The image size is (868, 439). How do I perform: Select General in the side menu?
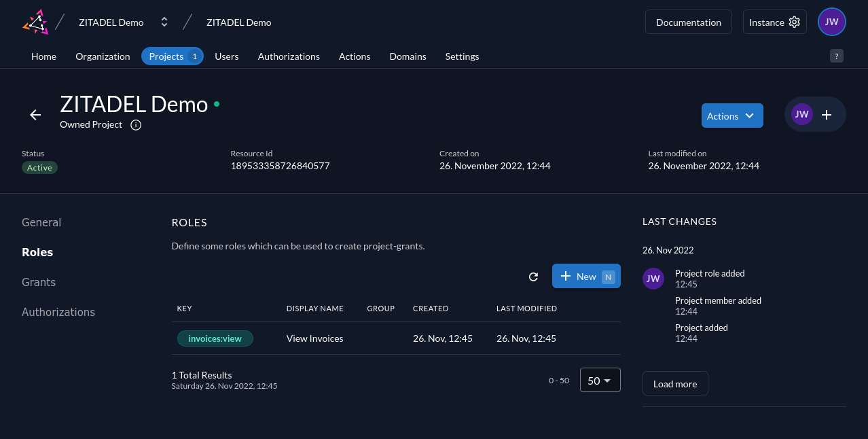coord(41,222)
